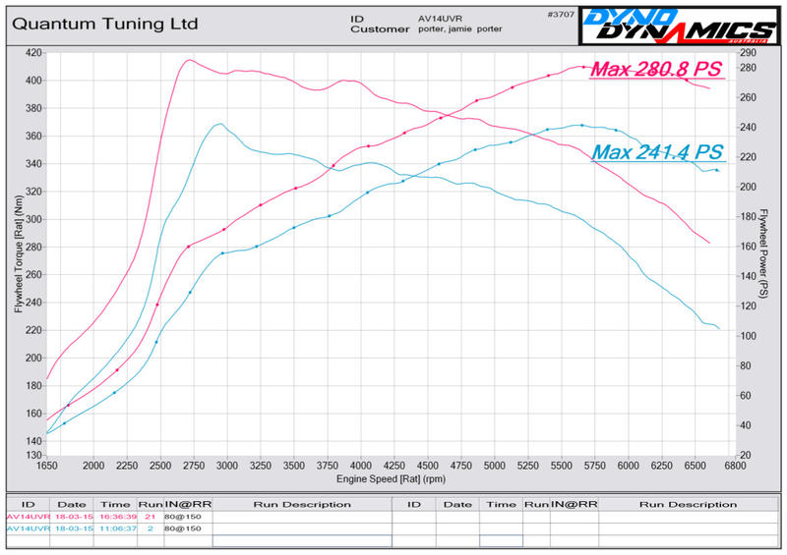
Task: Click the pink torque curve peak near 2750 rpm
Action: coord(188,60)
